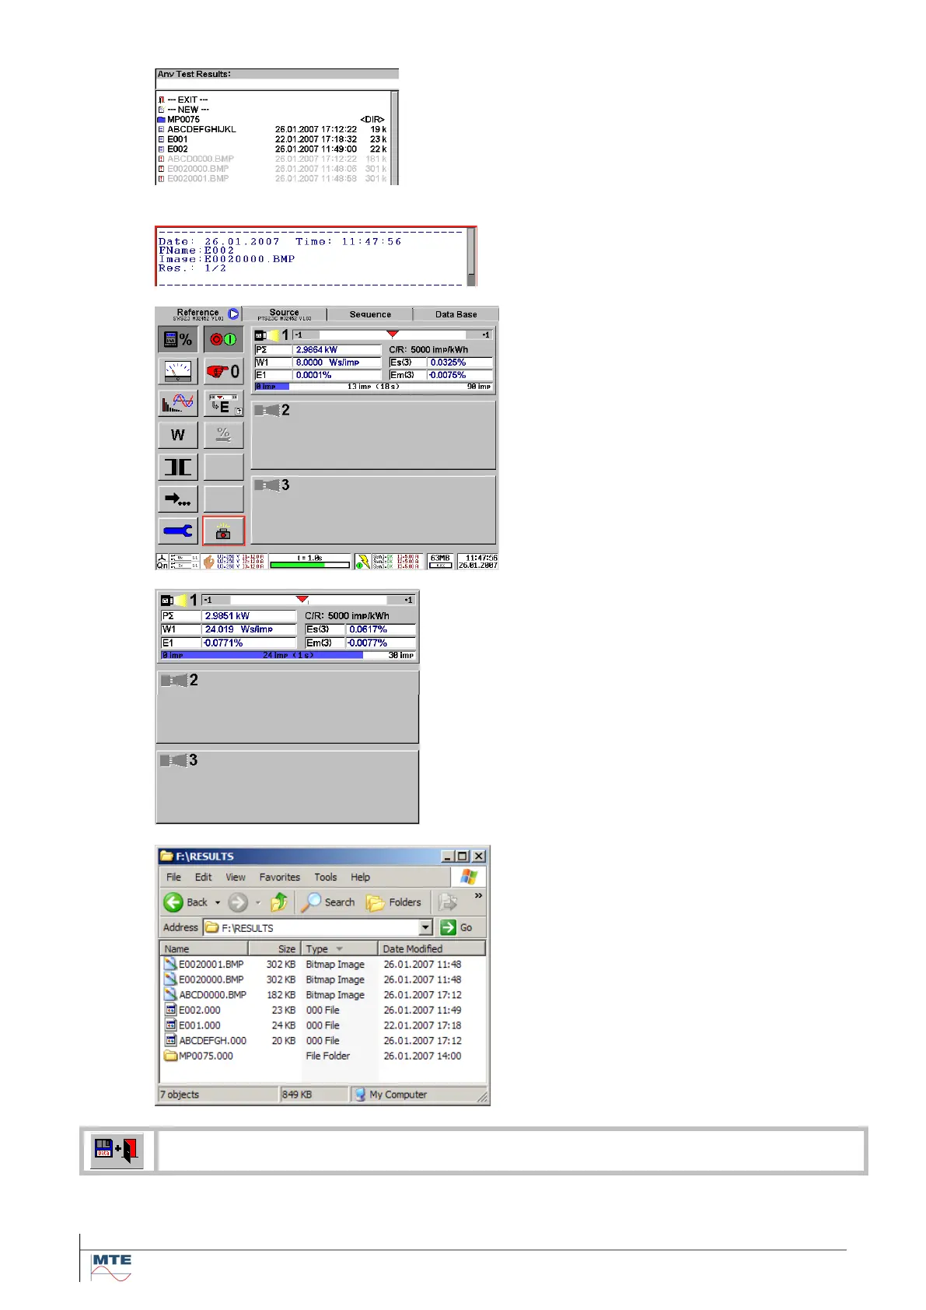This screenshot has width=926, height=1310.
Task: Click the energy error E button
Action: coord(224,403)
